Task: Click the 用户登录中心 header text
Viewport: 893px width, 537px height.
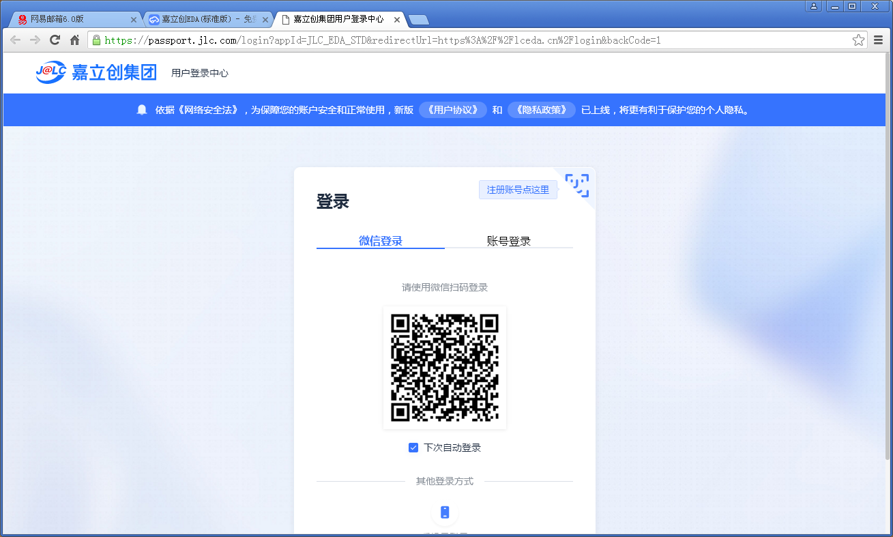Action: click(x=200, y=73)
